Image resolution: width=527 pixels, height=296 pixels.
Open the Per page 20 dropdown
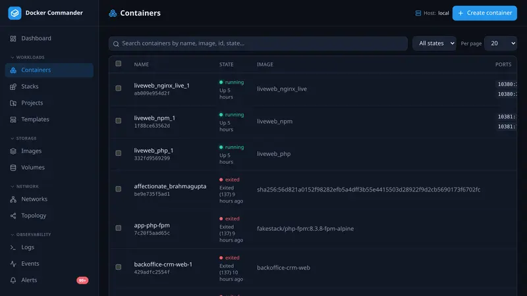(x=501, y=43)
